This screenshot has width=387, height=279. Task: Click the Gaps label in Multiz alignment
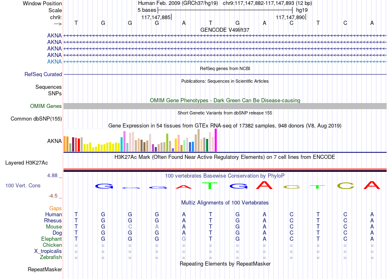point(55,209)
